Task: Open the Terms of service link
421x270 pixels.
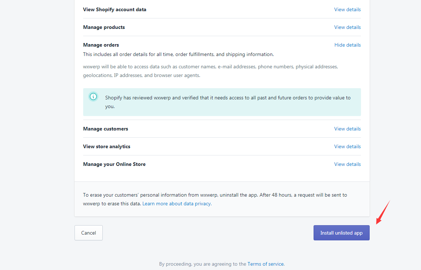Action: pyautogui.click(x=265, y=264)
